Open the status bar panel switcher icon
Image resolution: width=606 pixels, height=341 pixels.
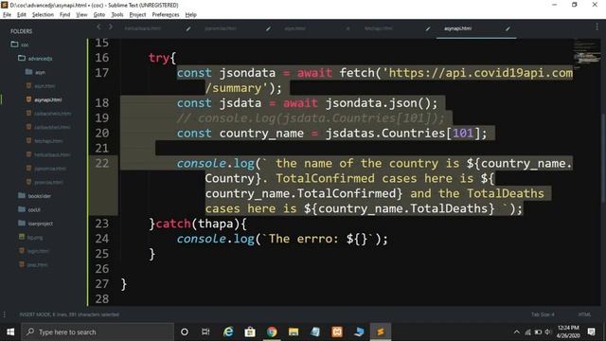[4, 314]
